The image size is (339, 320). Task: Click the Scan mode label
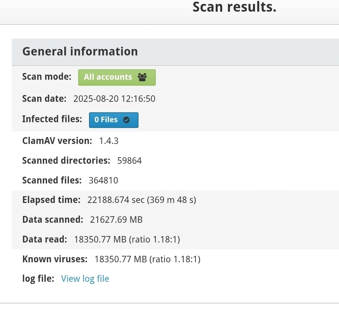47,77
